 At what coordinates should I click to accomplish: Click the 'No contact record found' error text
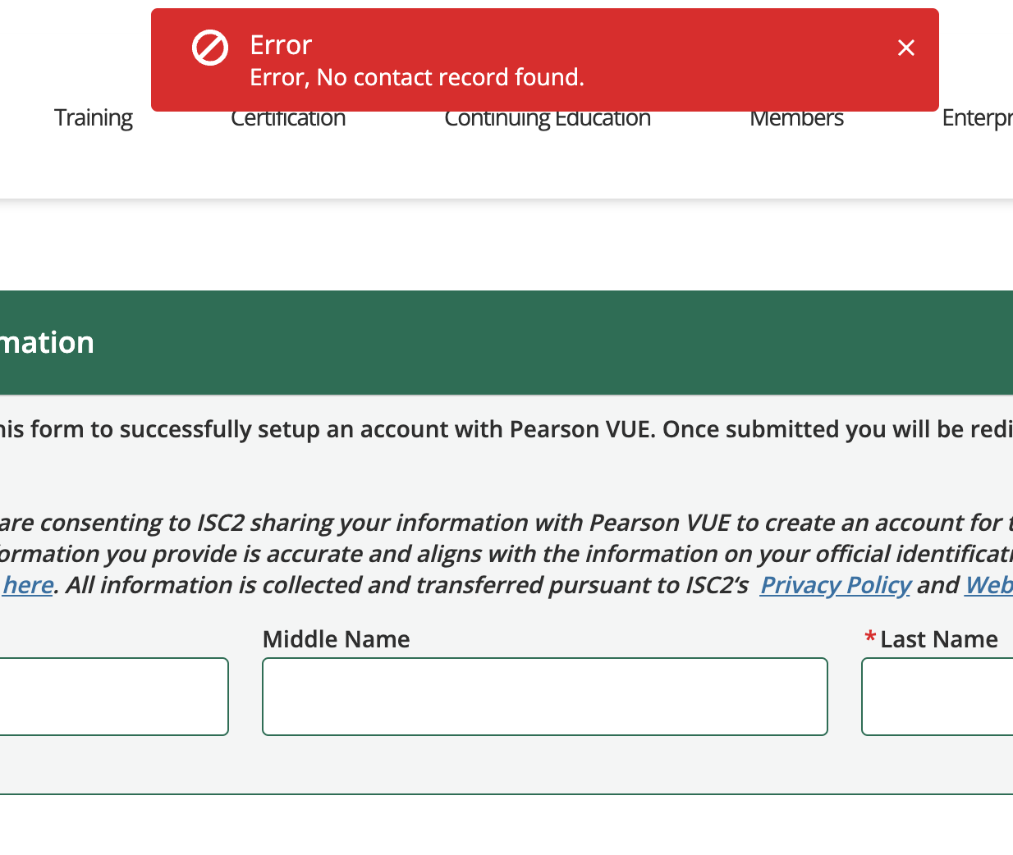(417, 76)
